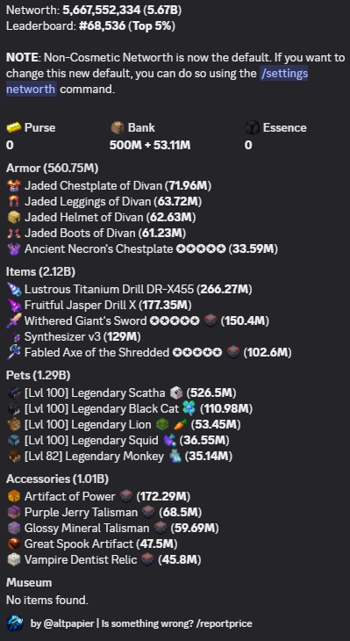This screenshot has width=350, height=641.
Task: Click the Jaded Chestplate of Divan icon
Action: [x=14, y=186]
